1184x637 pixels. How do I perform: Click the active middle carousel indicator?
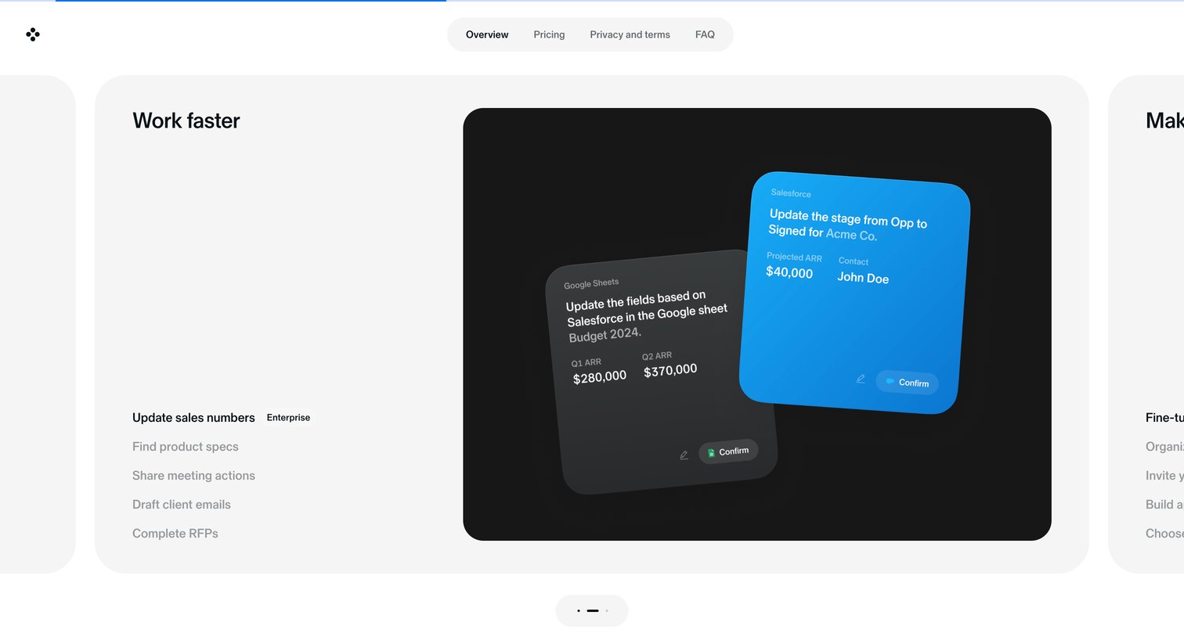point(593,610)
